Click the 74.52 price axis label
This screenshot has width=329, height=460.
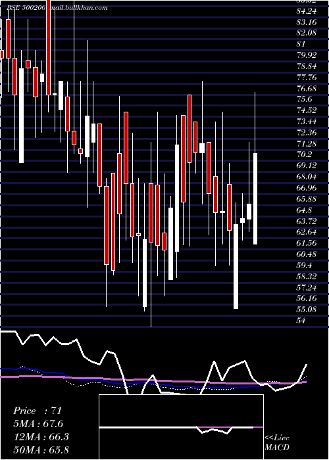coord(307,110)
